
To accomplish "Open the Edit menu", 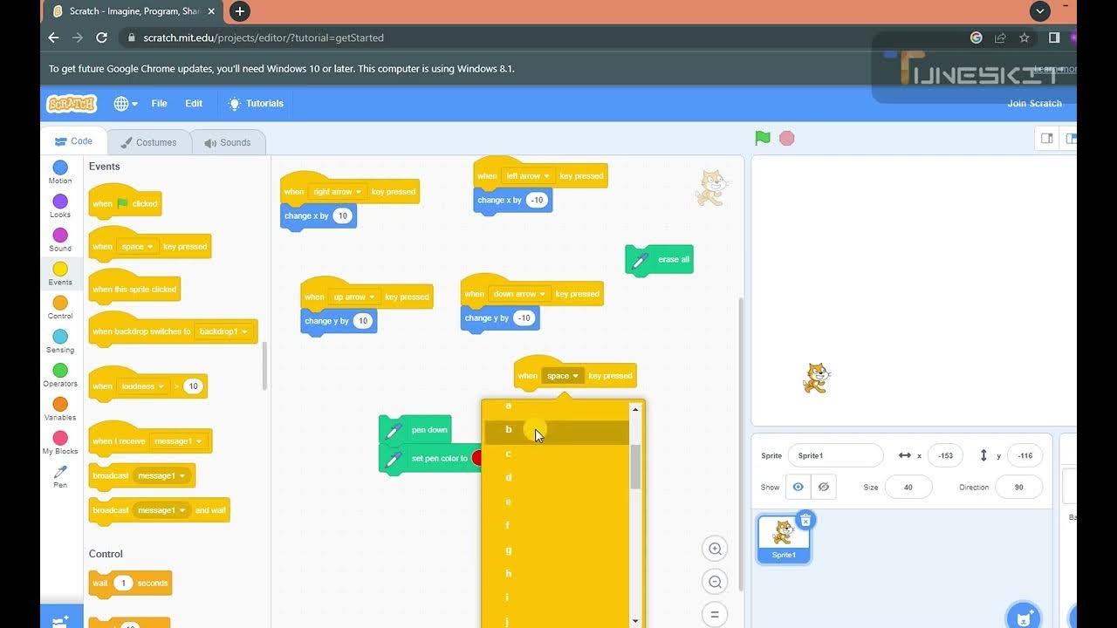I will [x=194, y=103].
